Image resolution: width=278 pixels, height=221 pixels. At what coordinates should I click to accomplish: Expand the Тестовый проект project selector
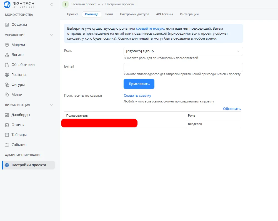(x=99, y=4)
